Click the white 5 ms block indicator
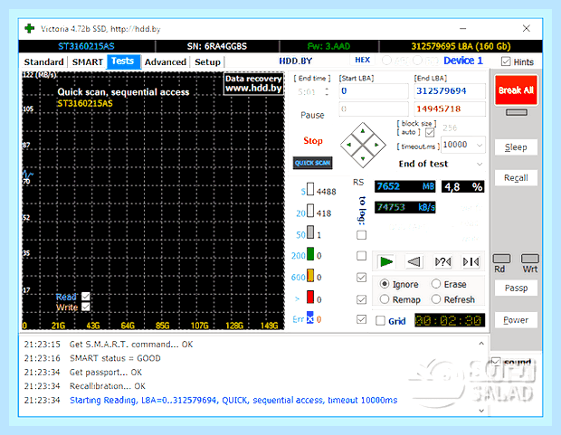This screenshot has width=561, height=435. (310, 189)
